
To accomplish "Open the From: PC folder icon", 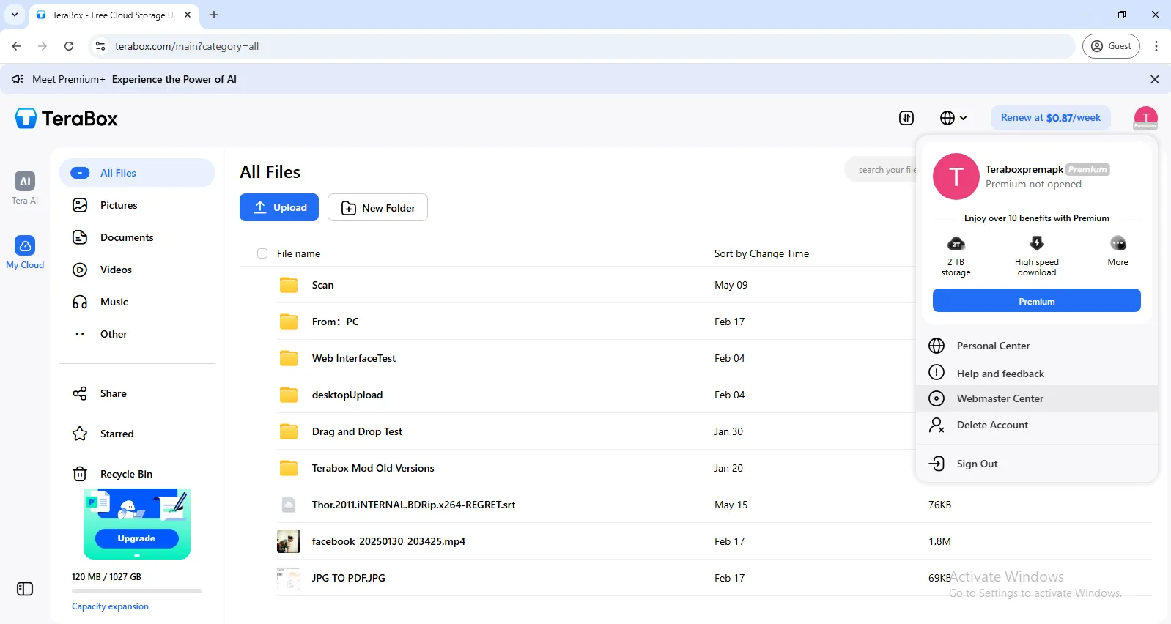I will click(289, 322).
